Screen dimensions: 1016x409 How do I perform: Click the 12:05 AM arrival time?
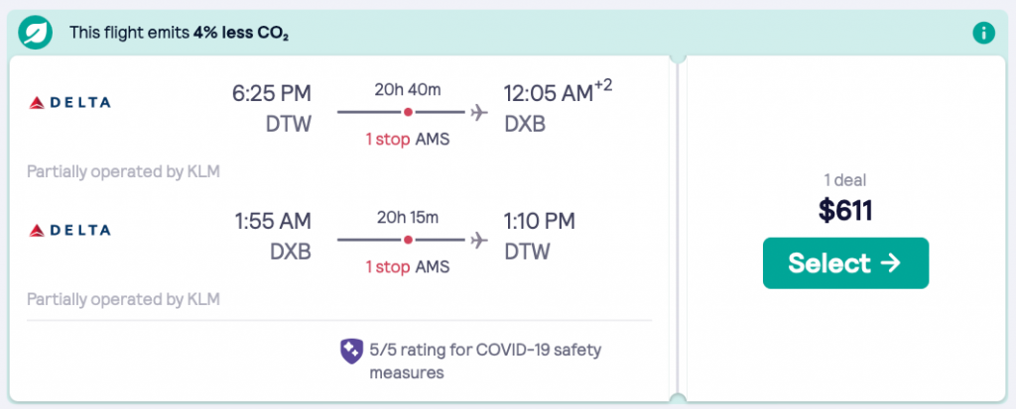[x=549, y=94]
